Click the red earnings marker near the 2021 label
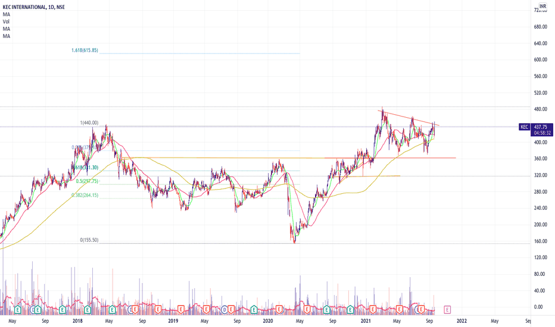The width and height of the screenshot is (555, 327). [x=372, y=310]
